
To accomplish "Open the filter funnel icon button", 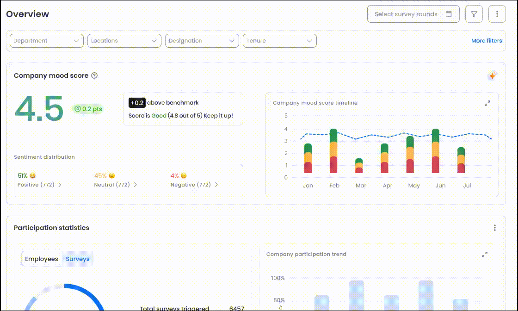I will tap(474, 14).
